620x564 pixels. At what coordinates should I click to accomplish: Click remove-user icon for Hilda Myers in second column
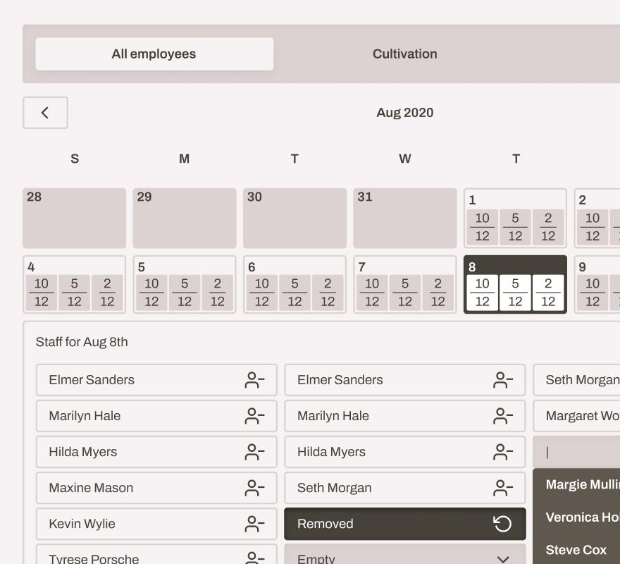click(502, 452)
